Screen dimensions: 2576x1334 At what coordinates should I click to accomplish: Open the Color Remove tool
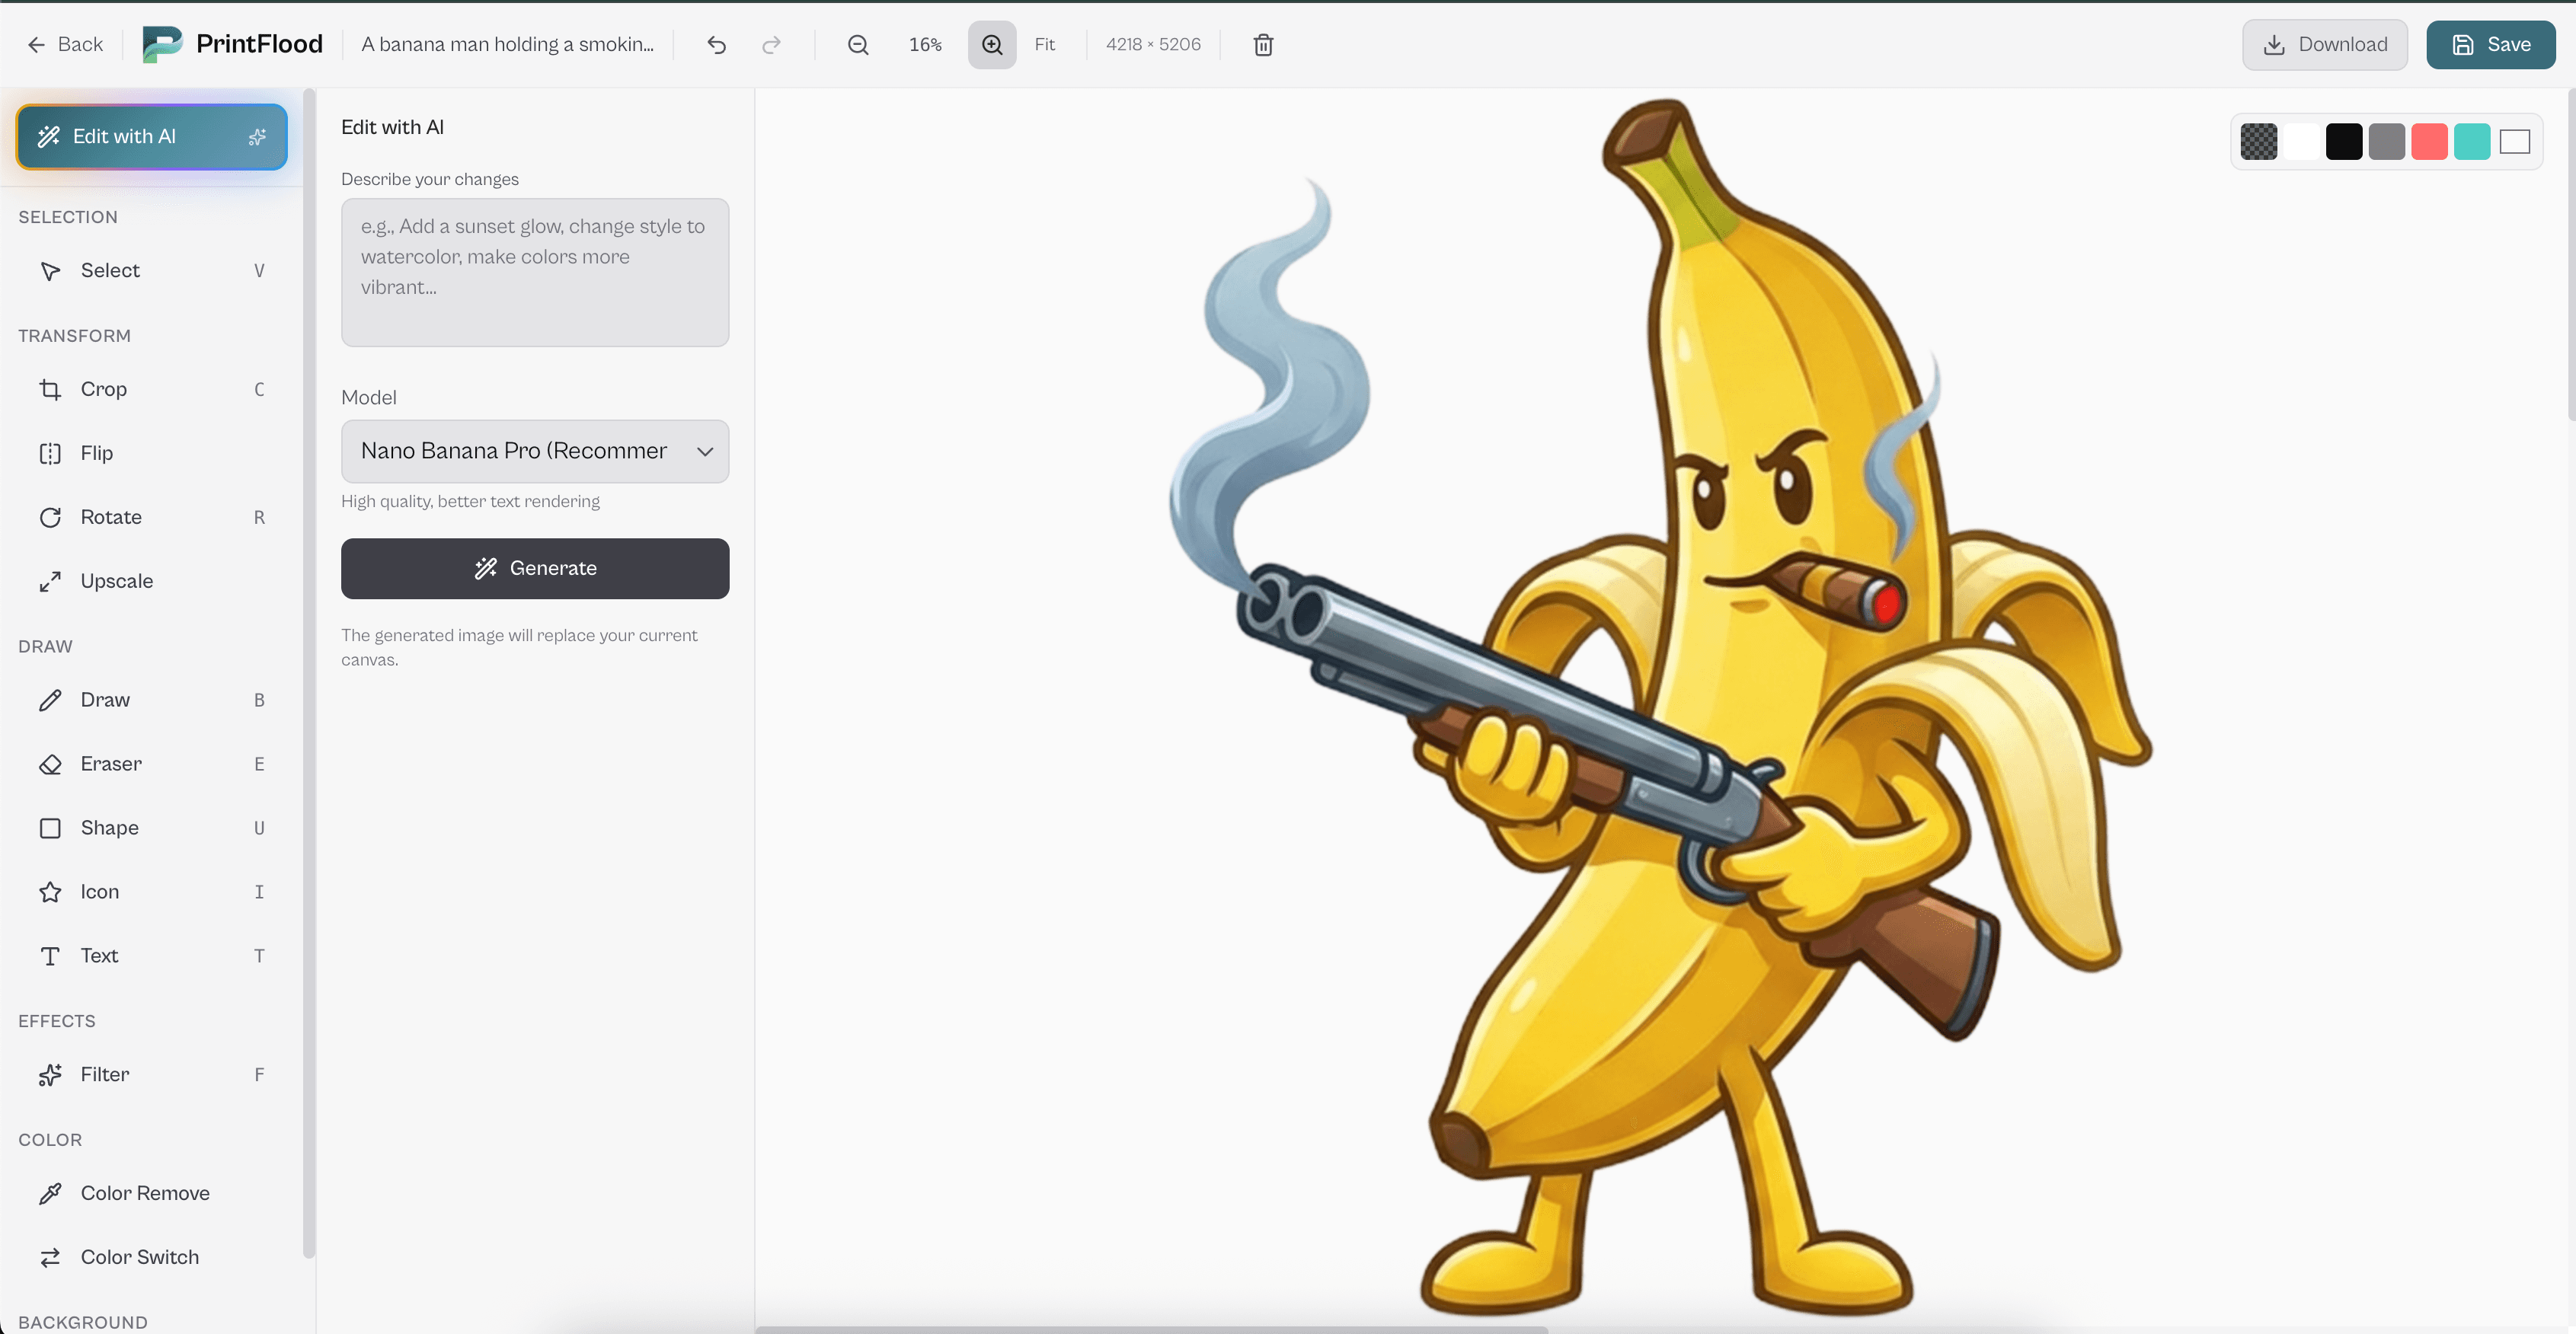144,1192
